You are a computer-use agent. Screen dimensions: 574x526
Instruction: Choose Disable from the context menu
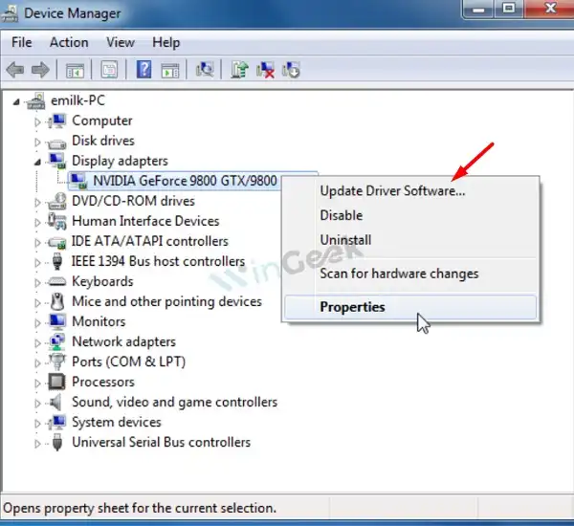point(410,215)
